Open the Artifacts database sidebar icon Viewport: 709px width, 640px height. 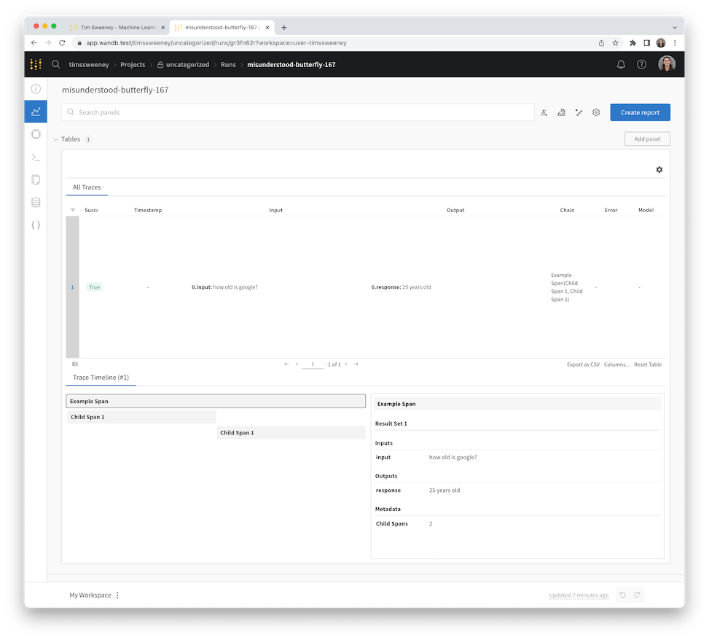point(35,202)
